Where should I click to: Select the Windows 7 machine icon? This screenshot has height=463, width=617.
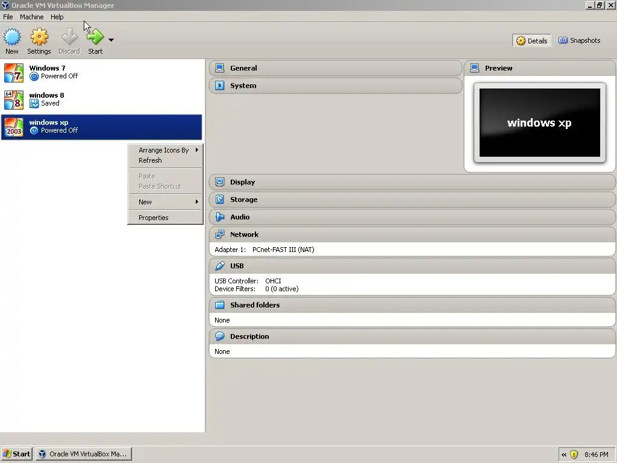[14, 73]
